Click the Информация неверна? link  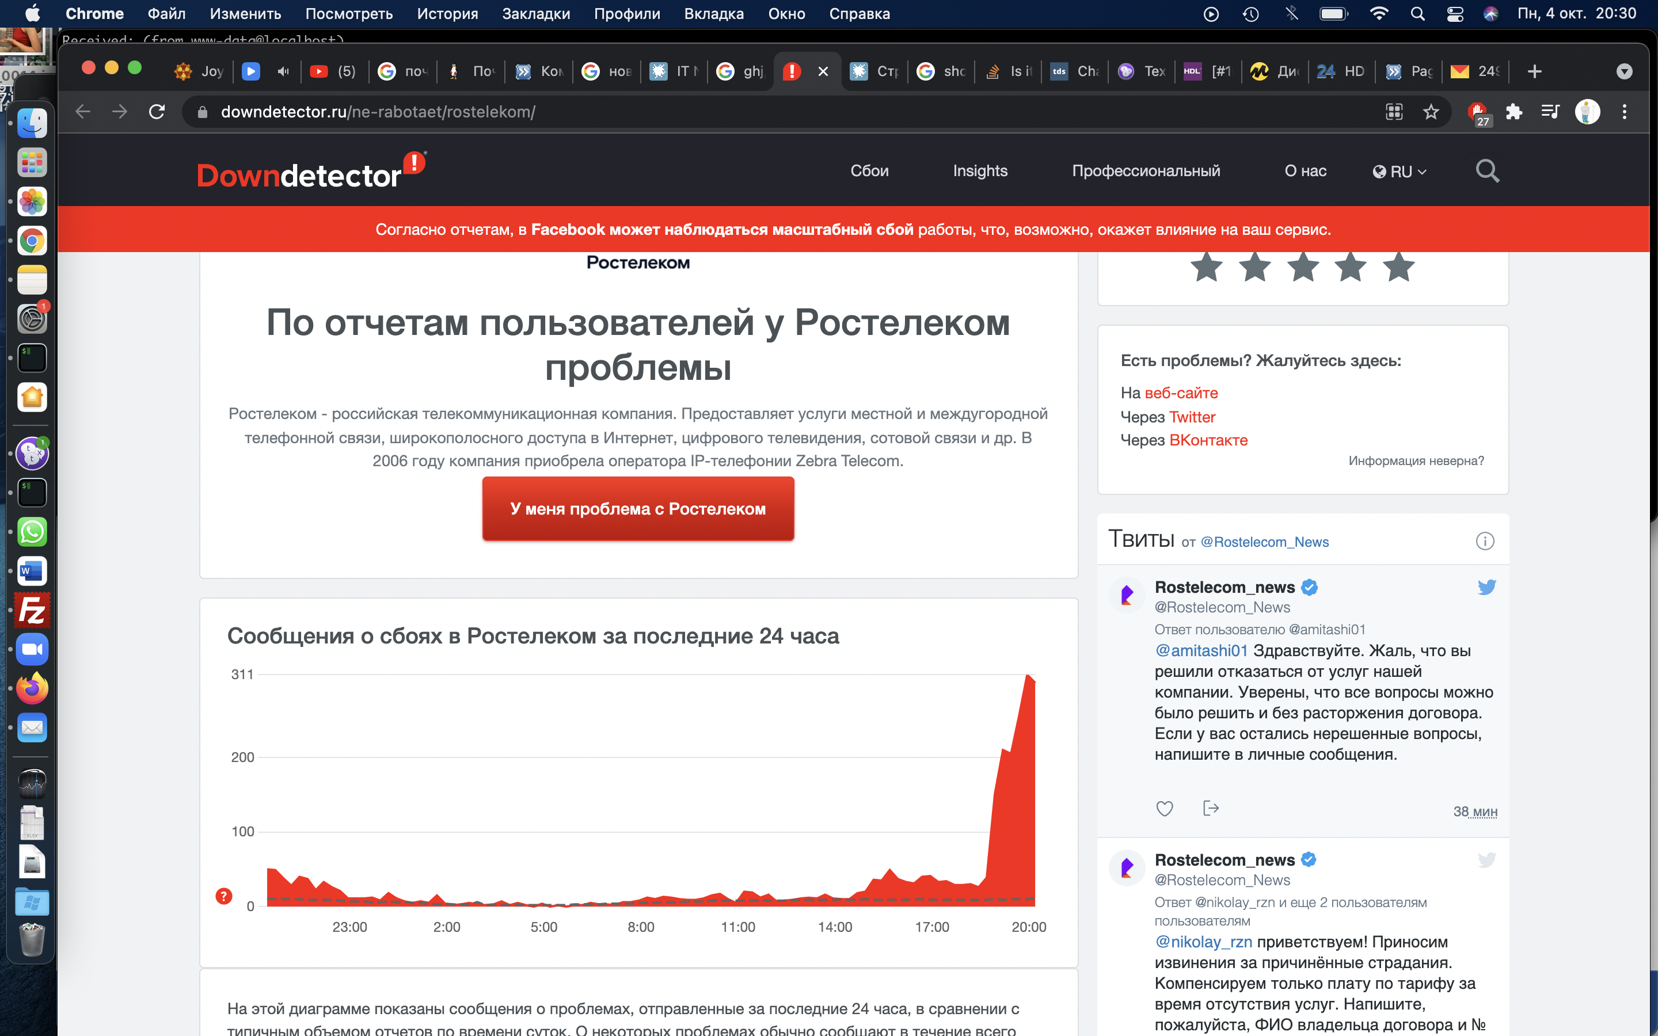[1416, 460]
